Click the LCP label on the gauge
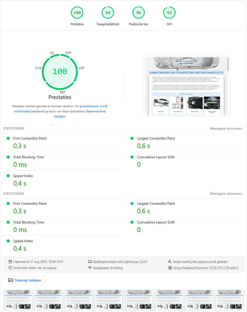The height and width of the screenshot is (312, 247). (x=81, y=68)
